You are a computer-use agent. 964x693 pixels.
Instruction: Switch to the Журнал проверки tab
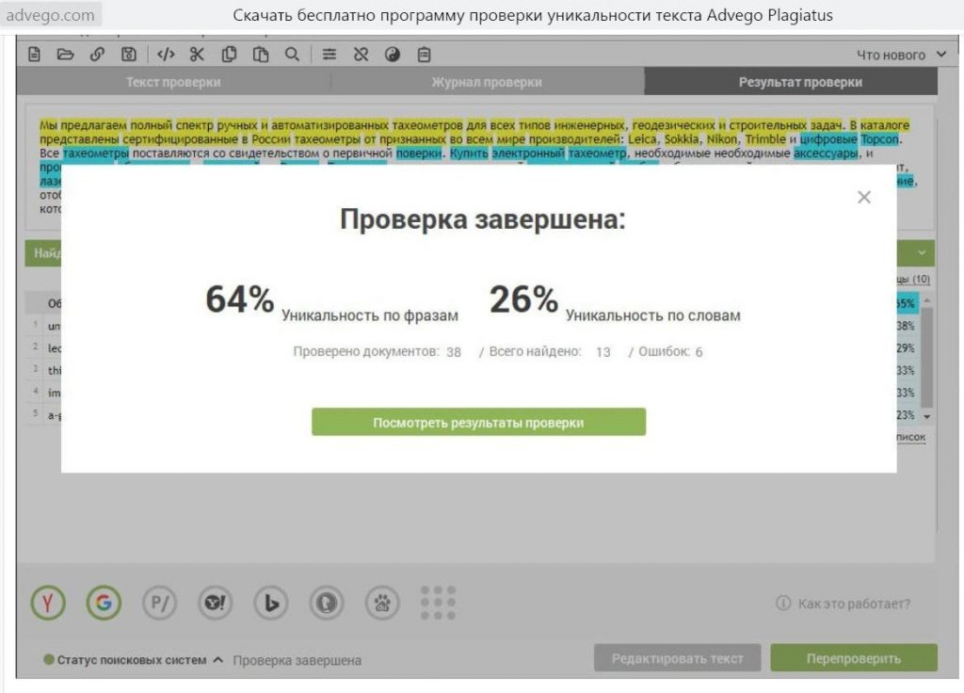tap(487, 82)
